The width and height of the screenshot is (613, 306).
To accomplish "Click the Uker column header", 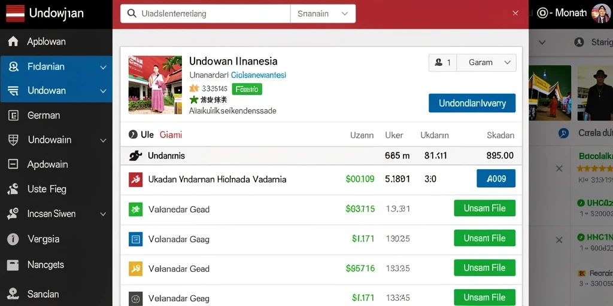I will click(x=394, y=136).
